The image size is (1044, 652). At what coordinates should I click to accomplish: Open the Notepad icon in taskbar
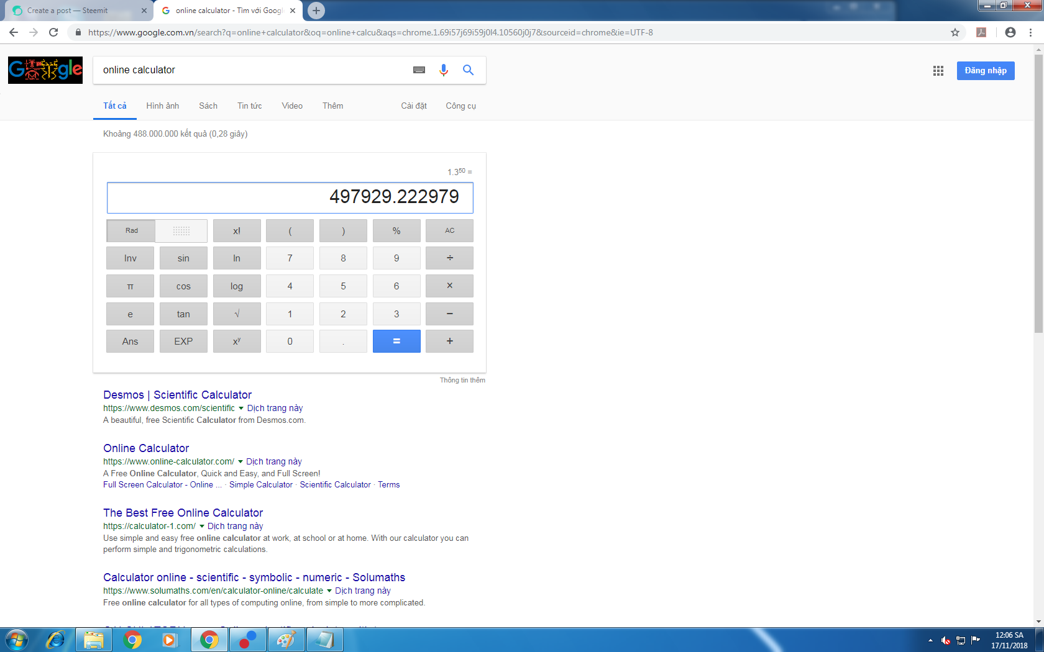[x=324, y=640]
